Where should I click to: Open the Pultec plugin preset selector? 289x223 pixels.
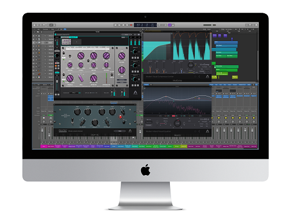pos(120,131)
